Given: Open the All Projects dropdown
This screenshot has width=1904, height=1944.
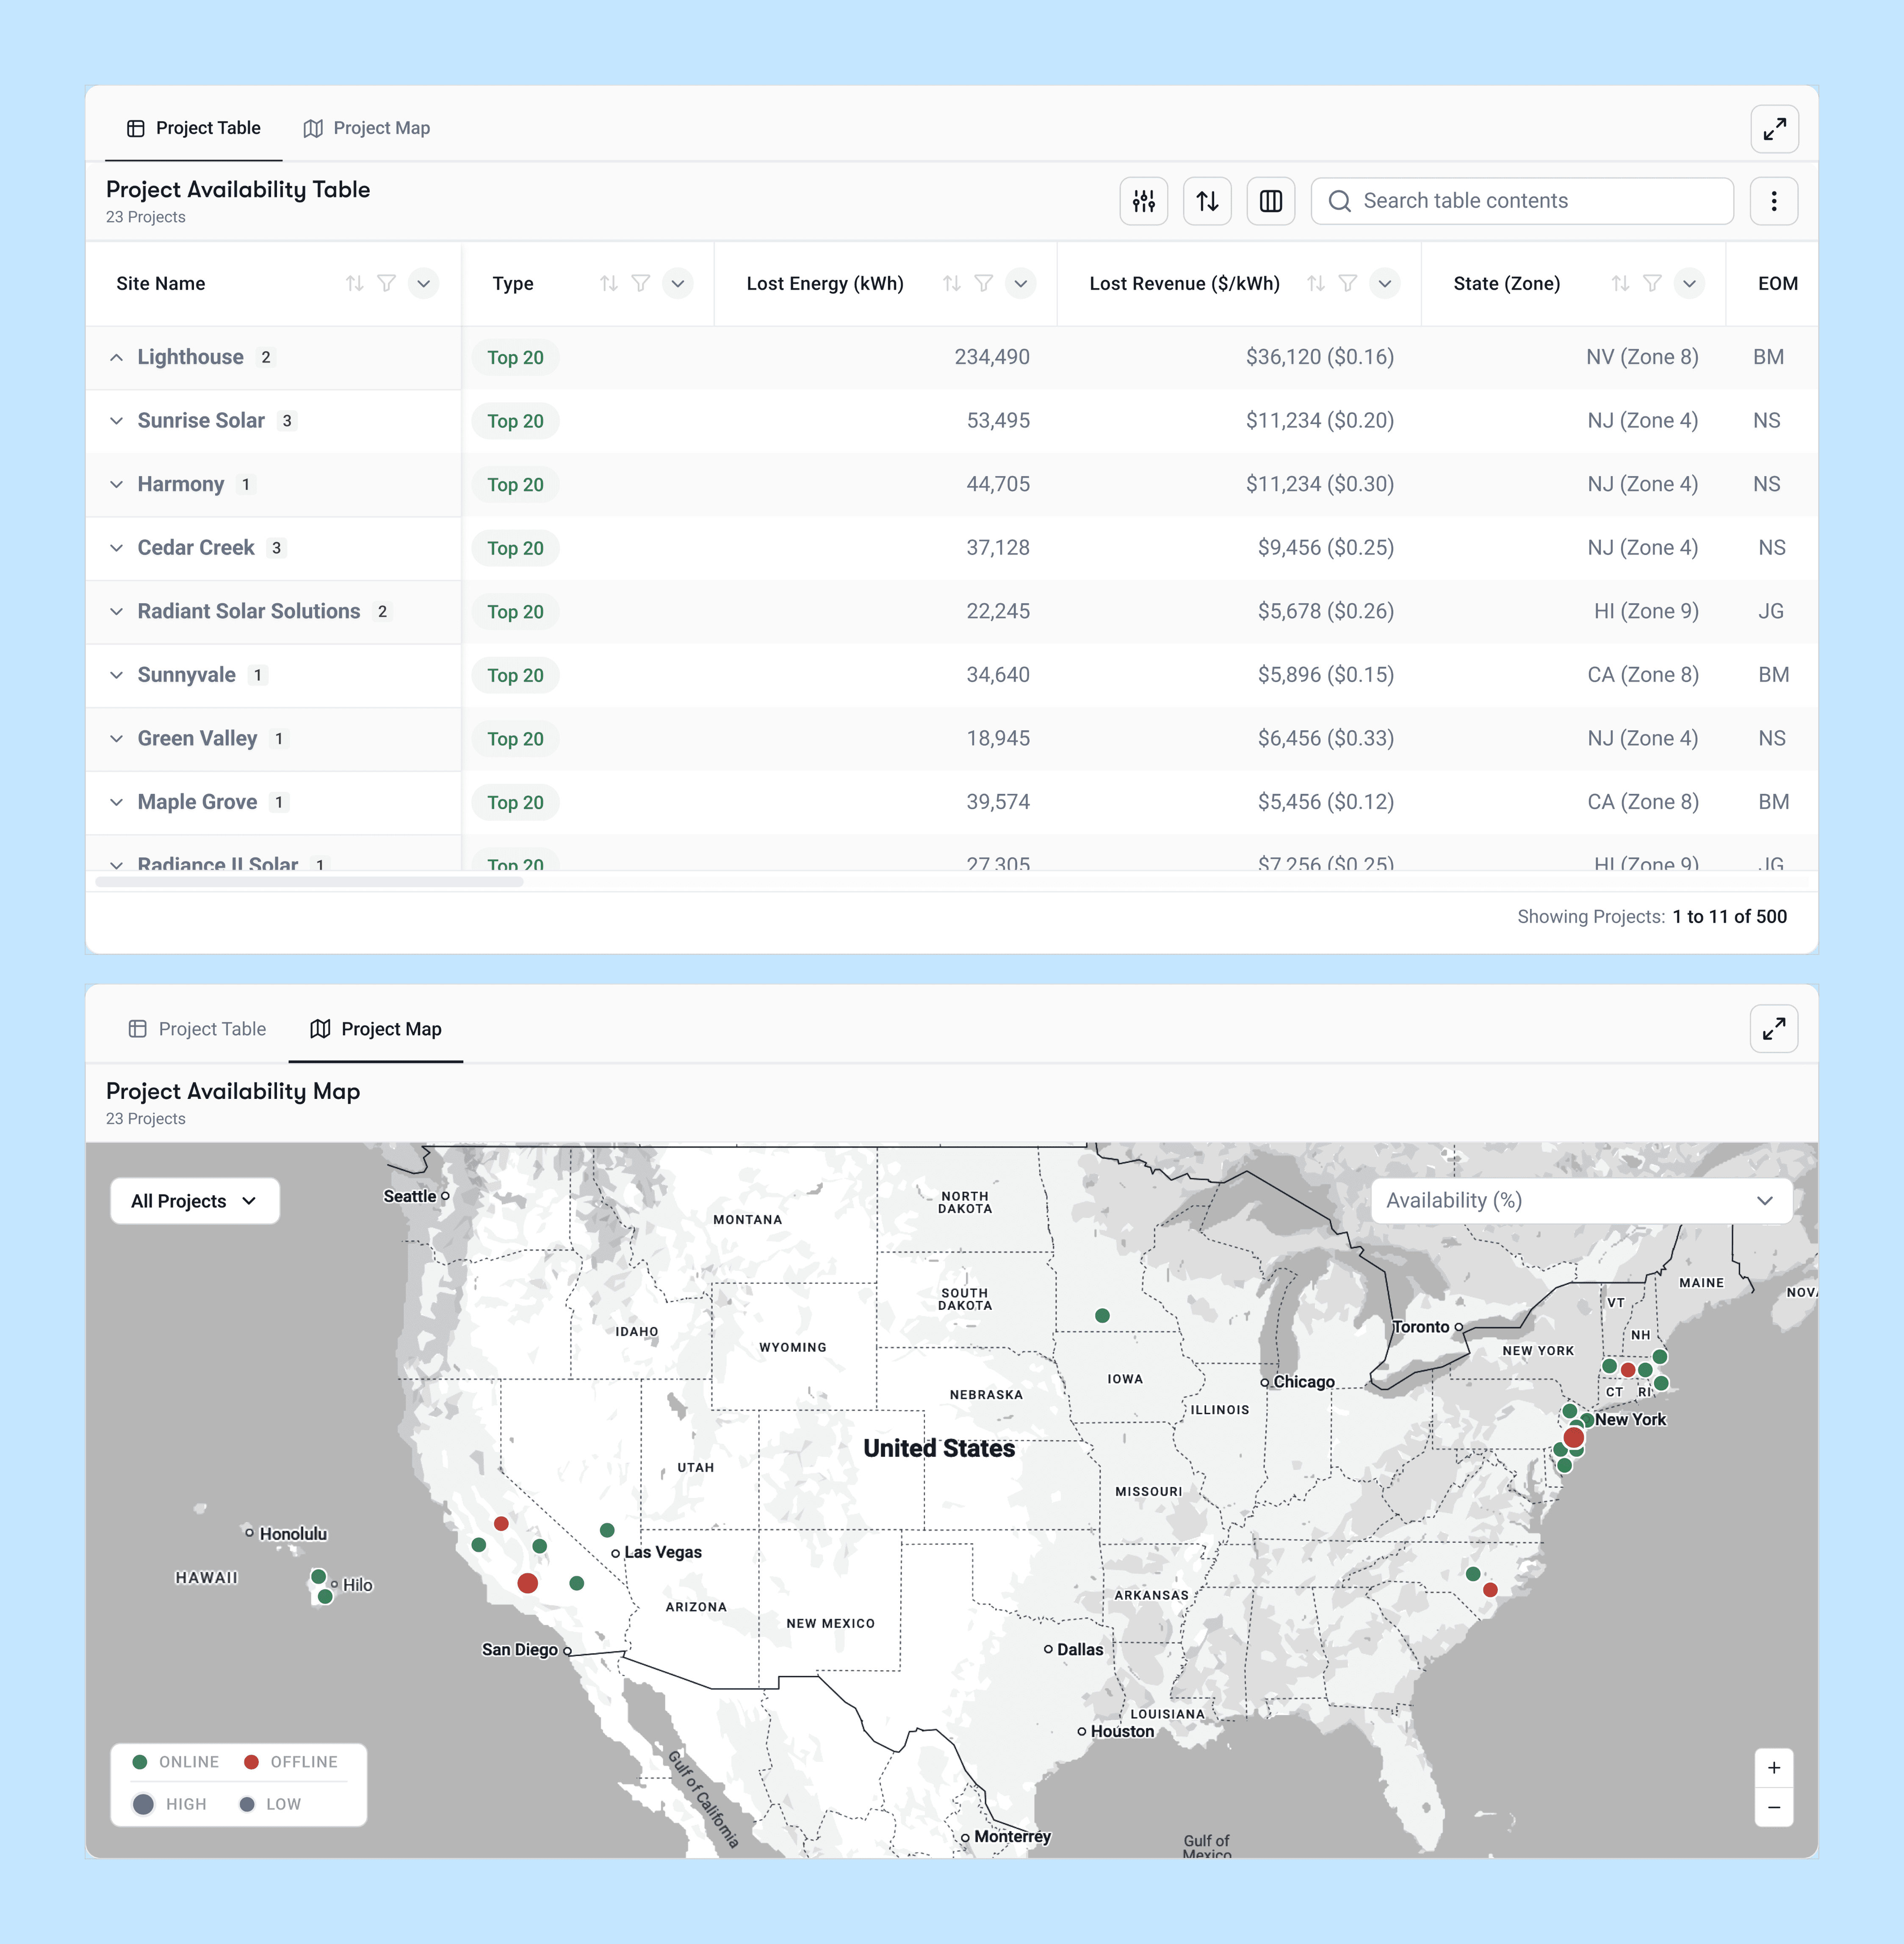Looking at the screenshot, I should [194, 1201].
